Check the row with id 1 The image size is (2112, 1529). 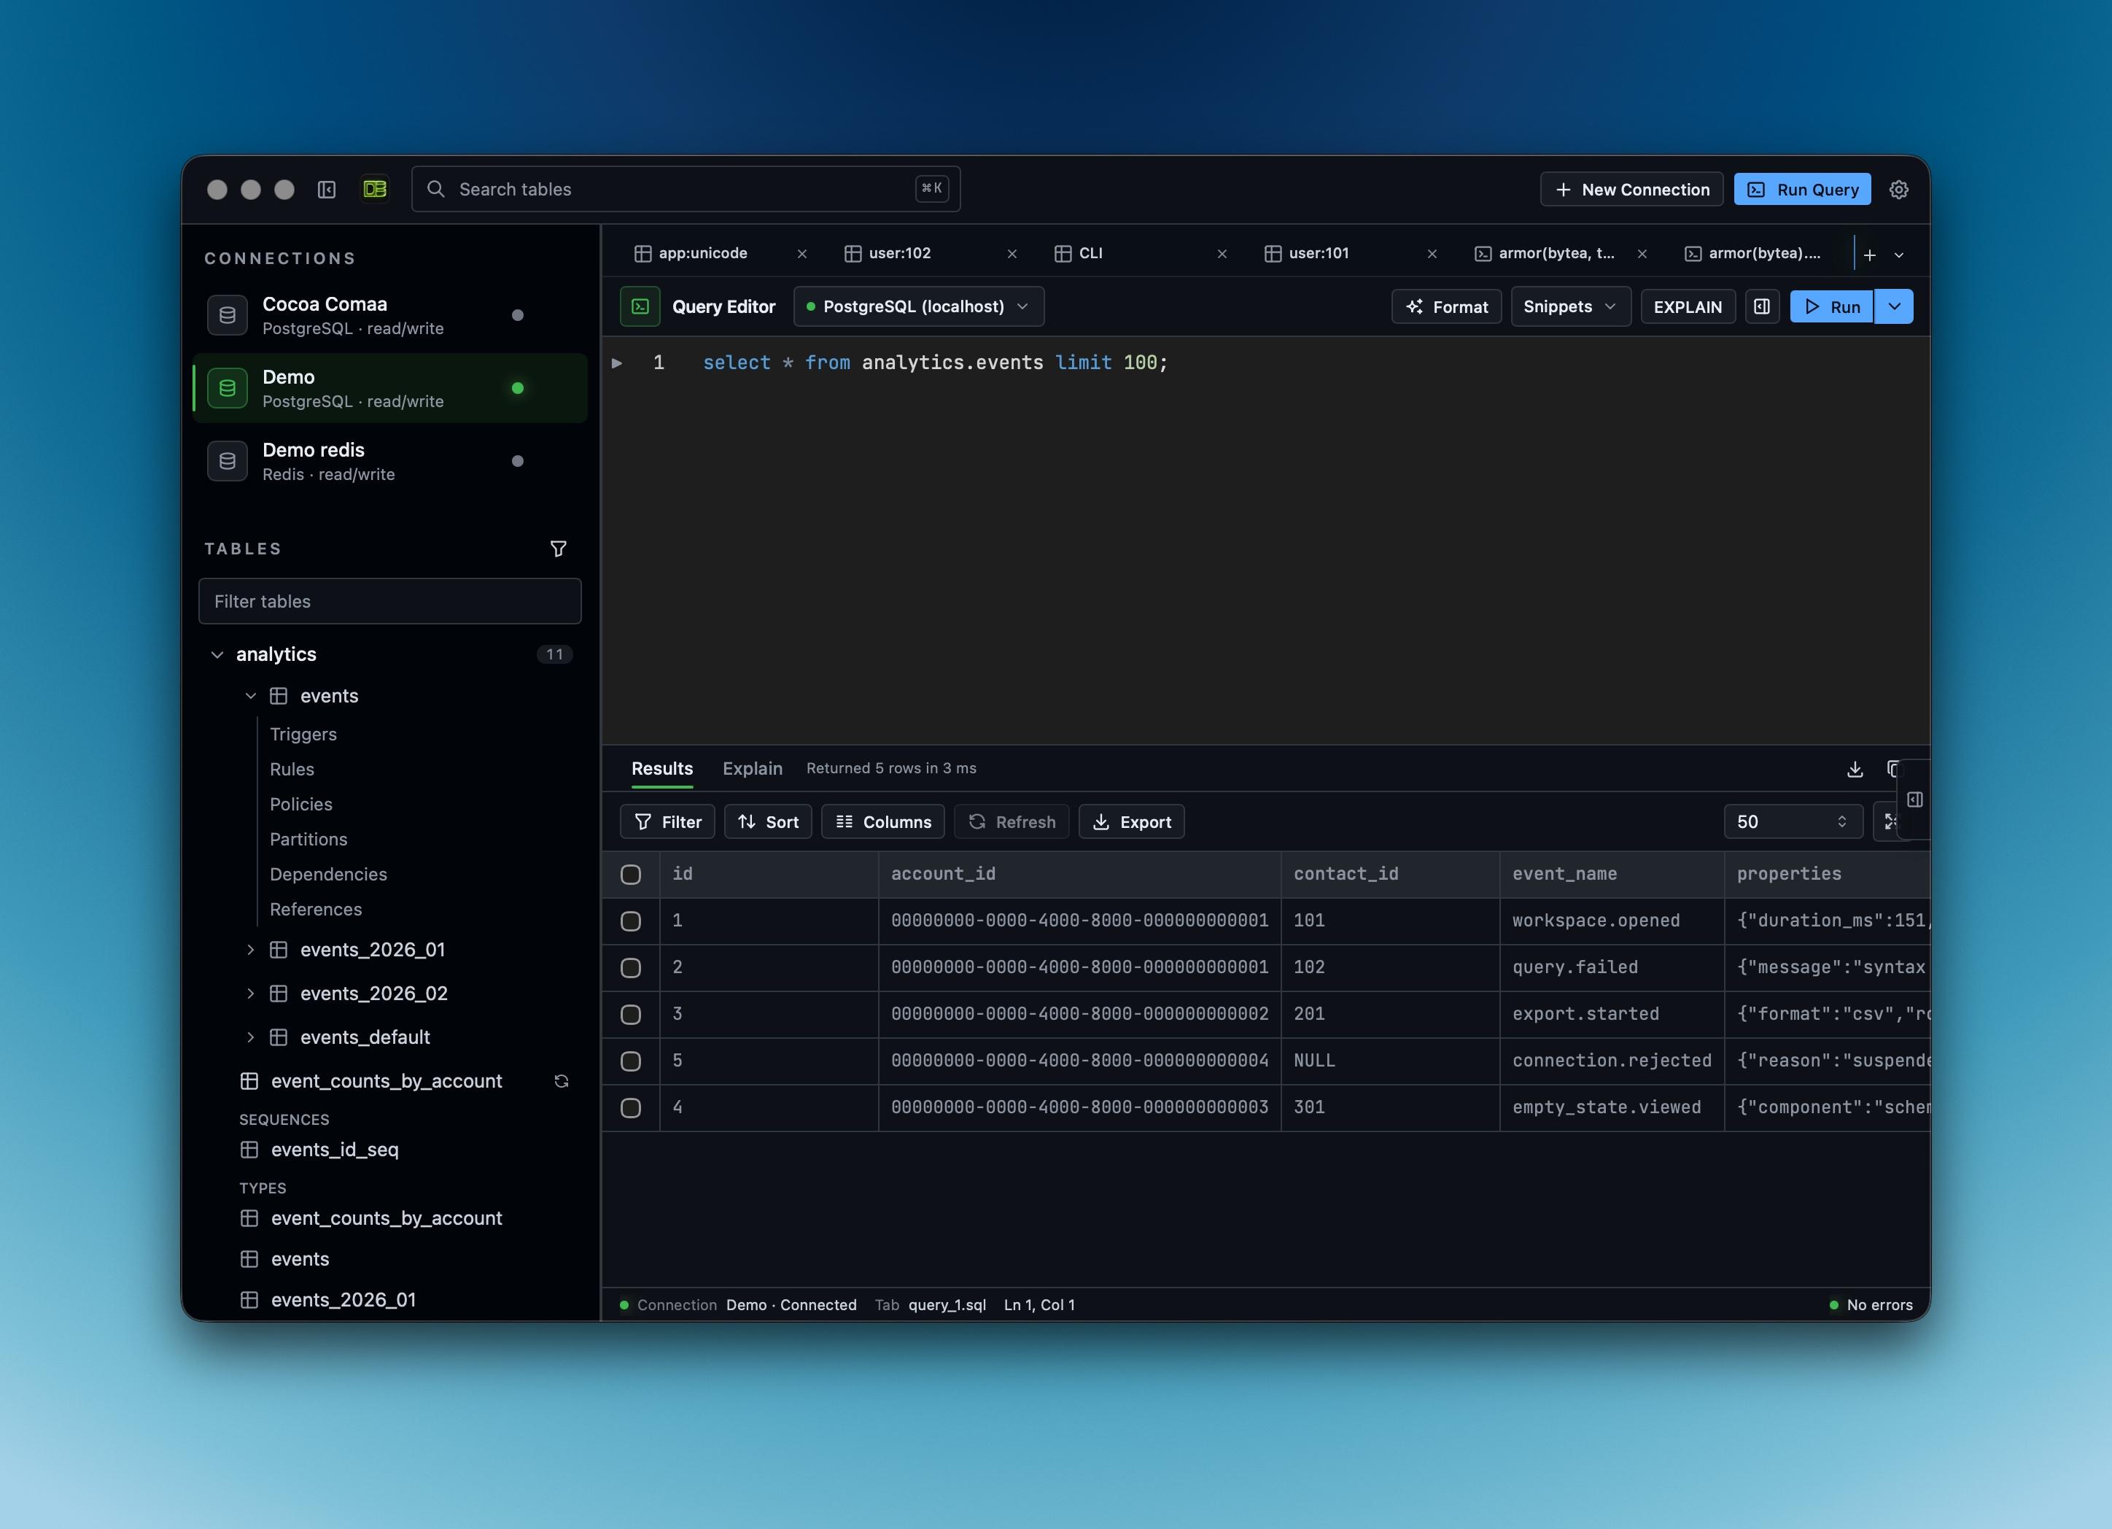(630, 921)
